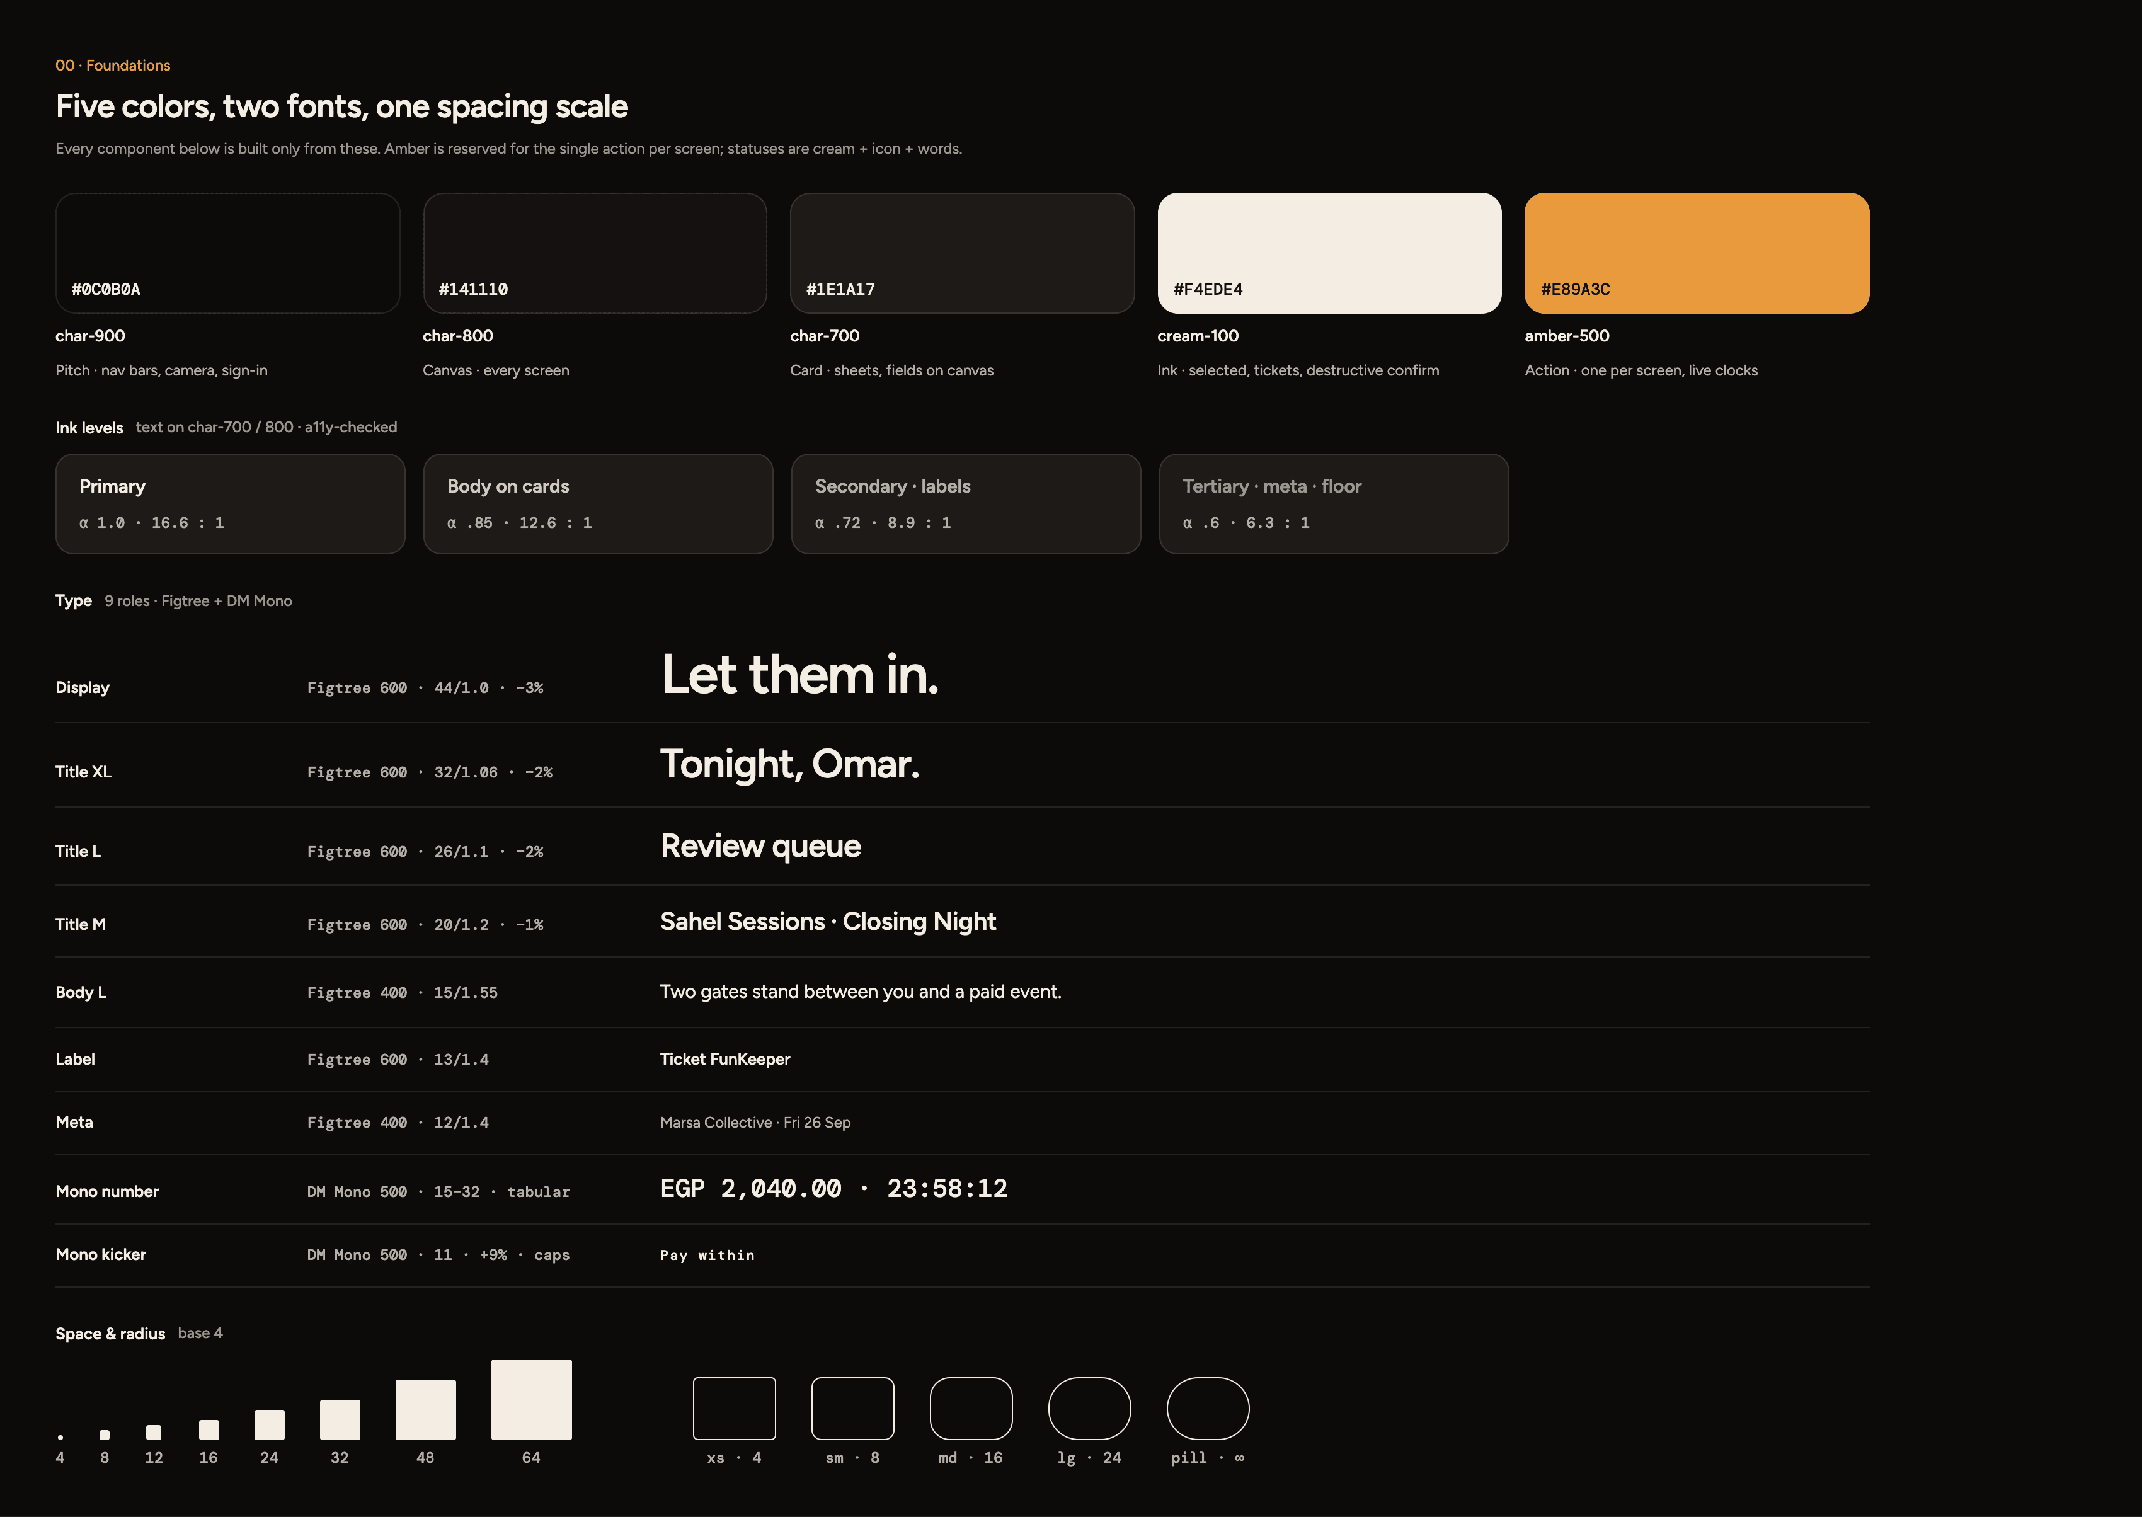Select the 48 spacing square
The height and width of the screenshot is (1517, 2142).
tap(425, 1409)
